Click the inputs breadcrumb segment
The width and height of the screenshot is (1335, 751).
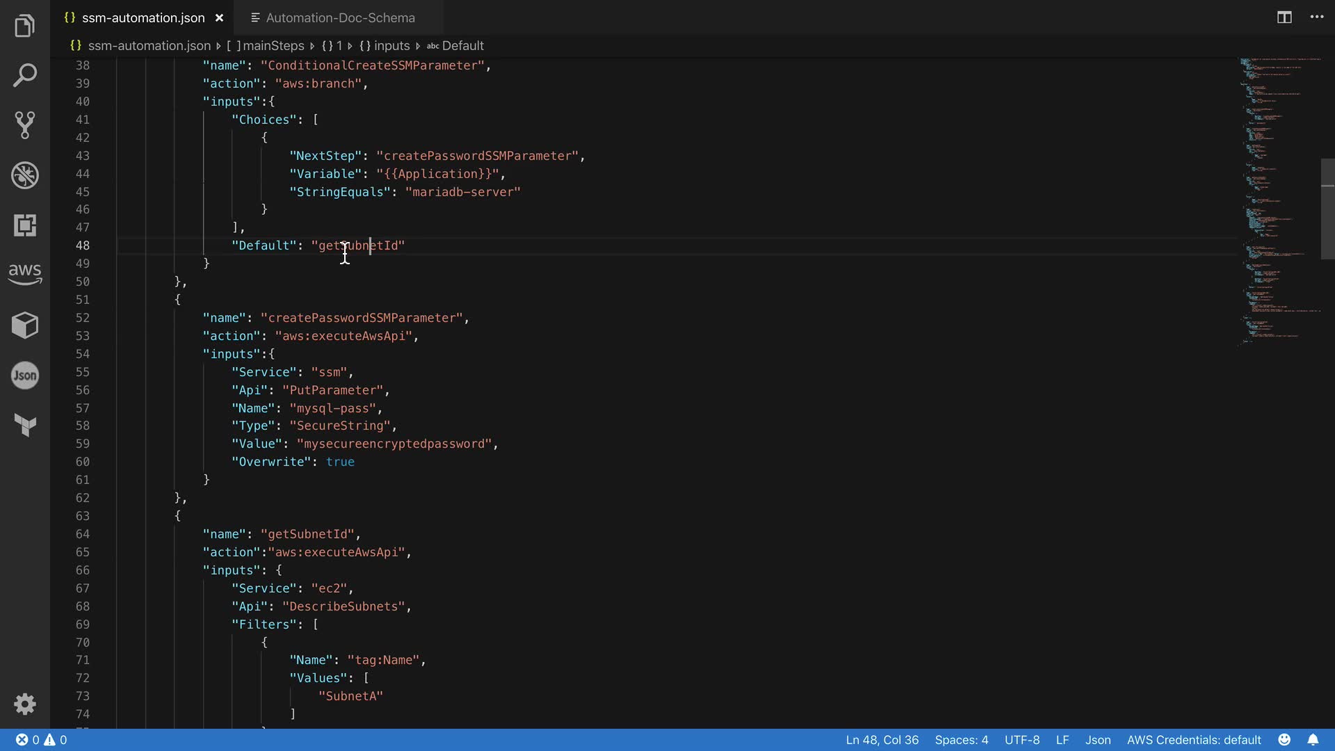point(391,46)
